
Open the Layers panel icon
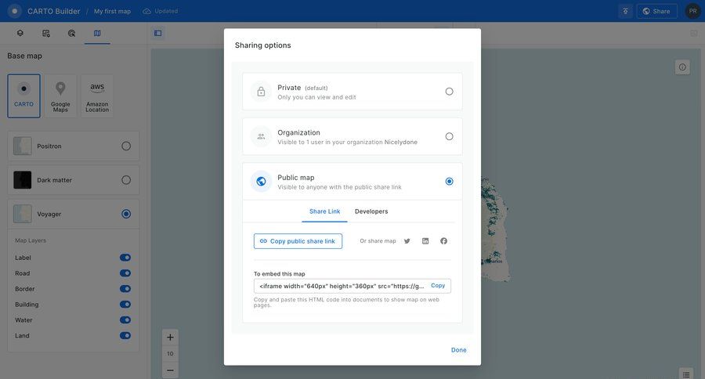[20, 33]
